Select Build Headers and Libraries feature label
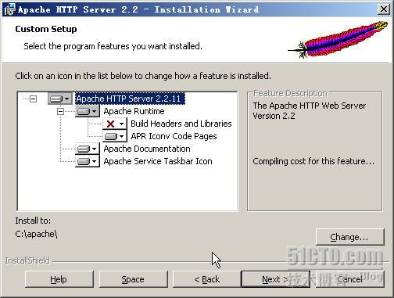This screenshot has width=394, height=298. click(x=181, y=124)
